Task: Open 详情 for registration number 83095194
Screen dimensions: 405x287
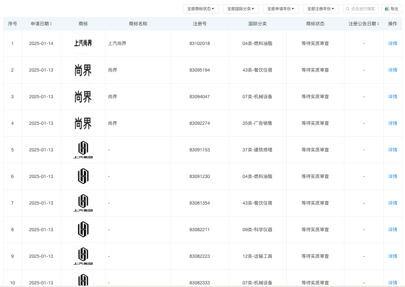Action: [x=393, y=70]
